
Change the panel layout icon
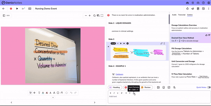[203, 9]
